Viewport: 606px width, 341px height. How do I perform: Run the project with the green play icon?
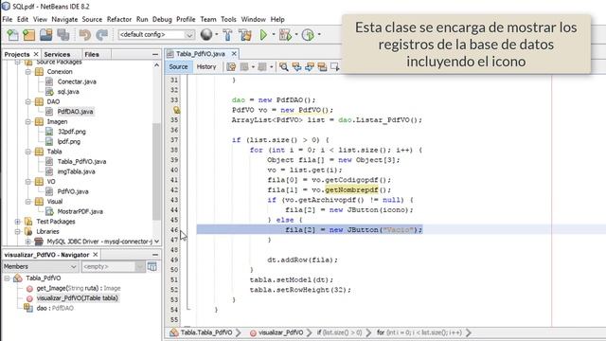point(263,35)
